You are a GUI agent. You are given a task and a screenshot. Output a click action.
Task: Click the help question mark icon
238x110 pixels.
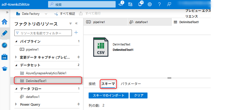tap(159, 4)
